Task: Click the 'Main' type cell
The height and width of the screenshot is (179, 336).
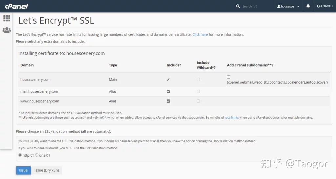Action: tap(113, 79)
